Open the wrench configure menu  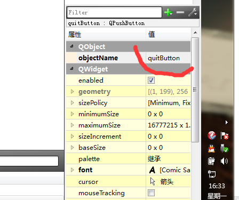pyautogui.click(x=193, y=12)
